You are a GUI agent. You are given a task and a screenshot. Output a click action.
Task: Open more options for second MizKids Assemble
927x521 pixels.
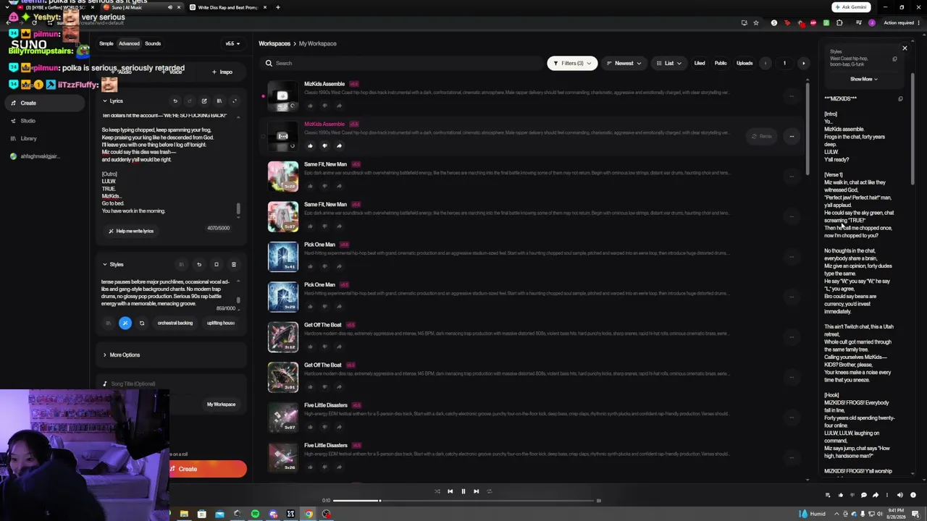792,136
